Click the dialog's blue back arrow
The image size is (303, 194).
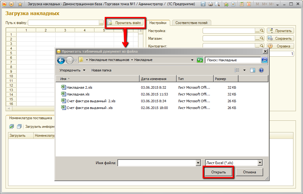coord(61,60)
